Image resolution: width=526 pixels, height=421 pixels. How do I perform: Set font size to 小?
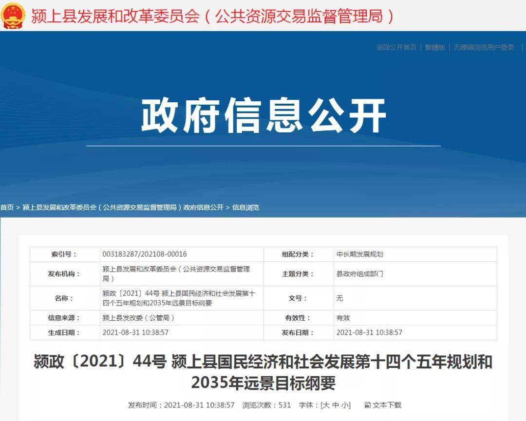(345, 405)
